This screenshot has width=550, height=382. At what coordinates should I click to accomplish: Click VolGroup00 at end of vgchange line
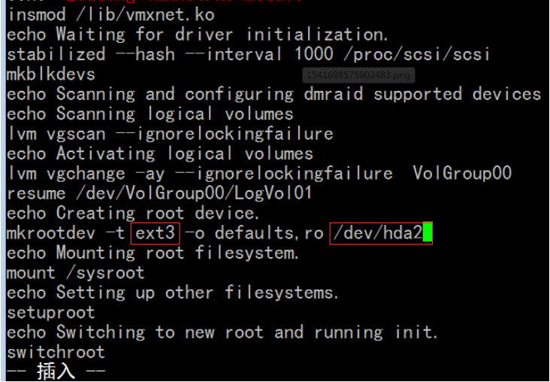(x=462, y=174)
